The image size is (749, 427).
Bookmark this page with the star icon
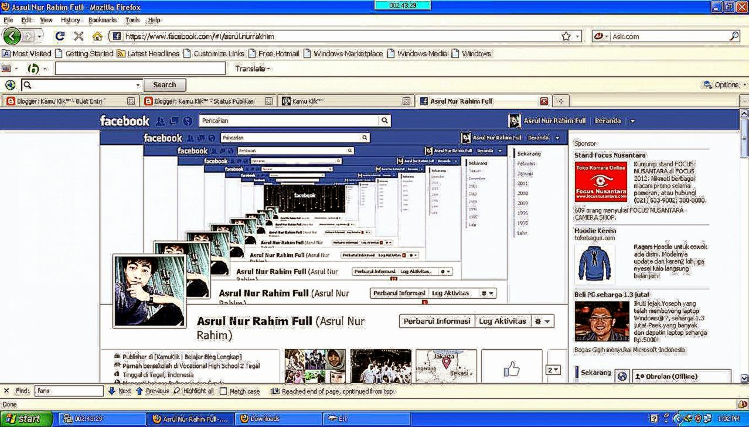(566, 36)
